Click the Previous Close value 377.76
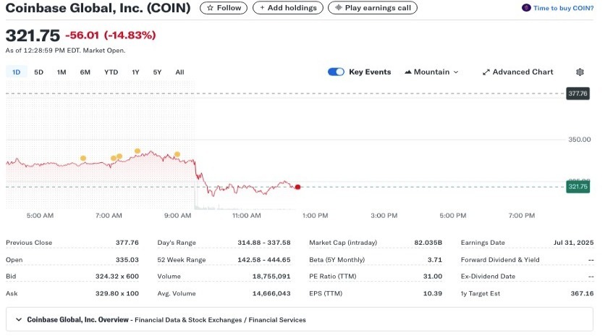605x336 pixels. click(x=127, y=243)
